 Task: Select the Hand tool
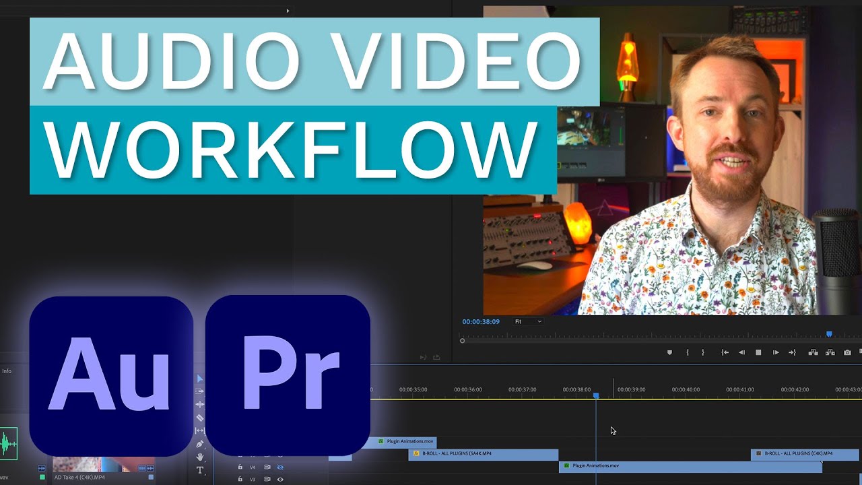tap(200, 457)
